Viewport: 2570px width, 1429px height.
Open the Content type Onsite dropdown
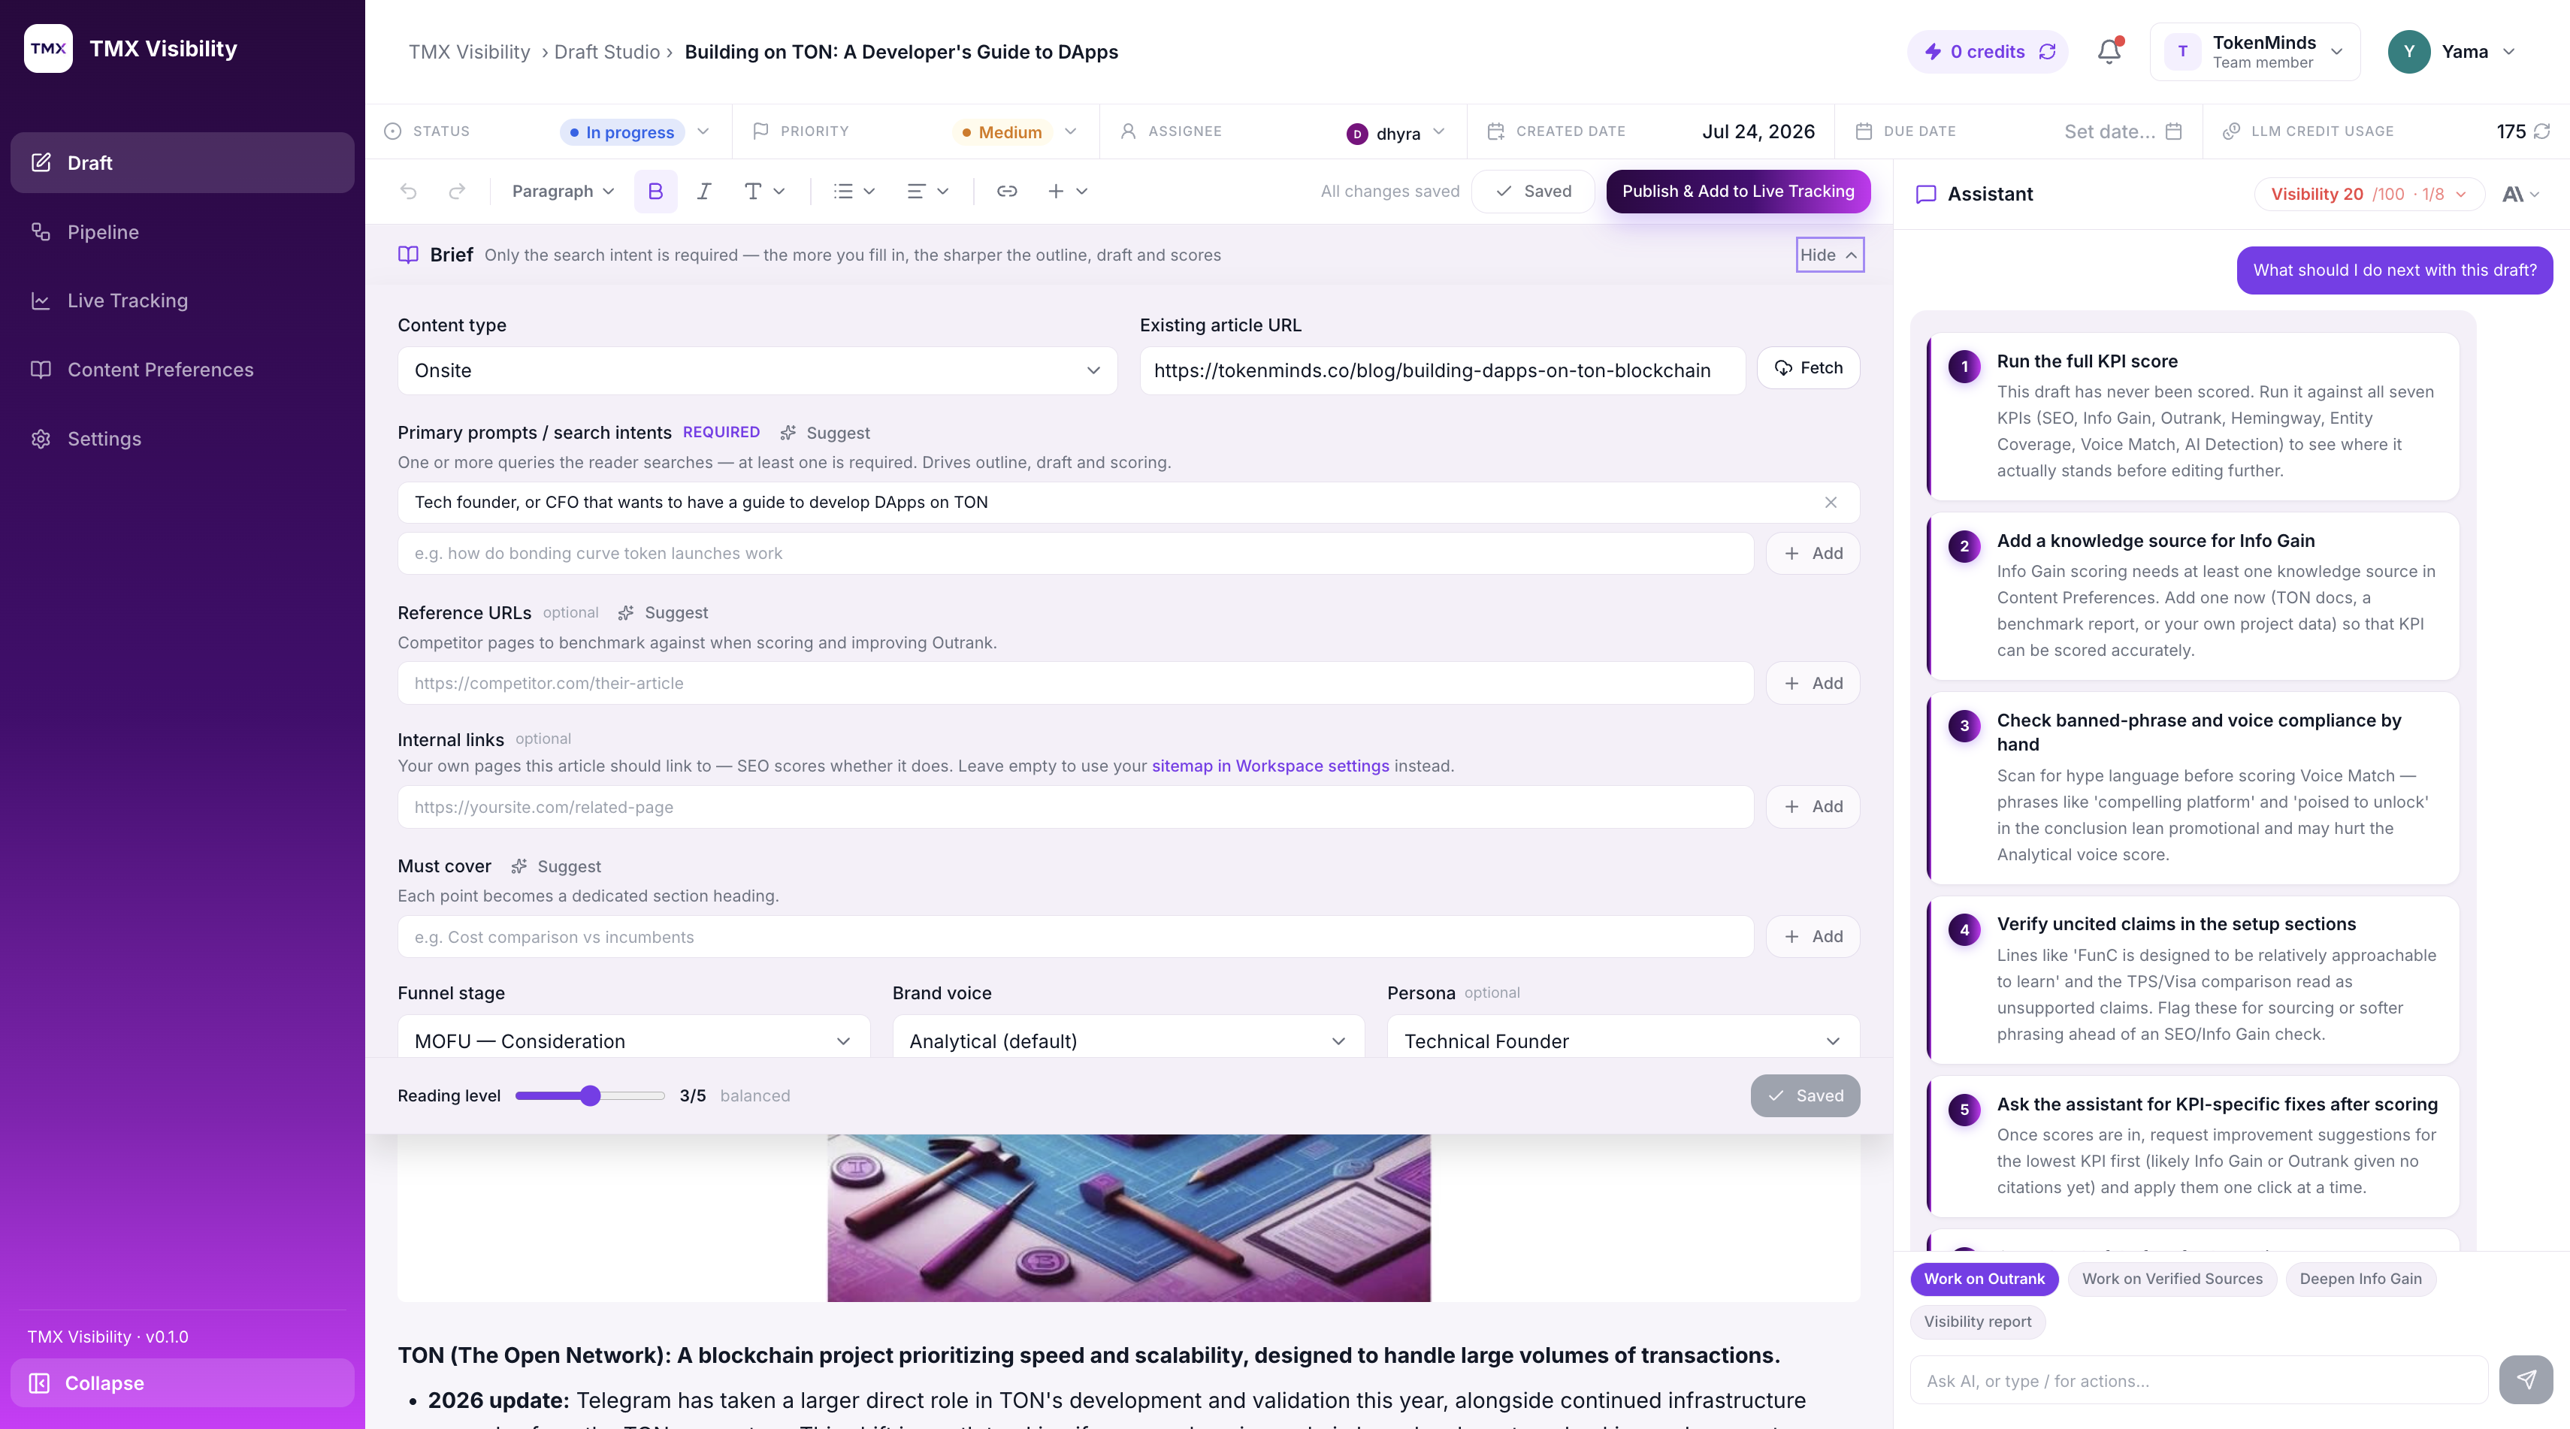tap(757, 371)
